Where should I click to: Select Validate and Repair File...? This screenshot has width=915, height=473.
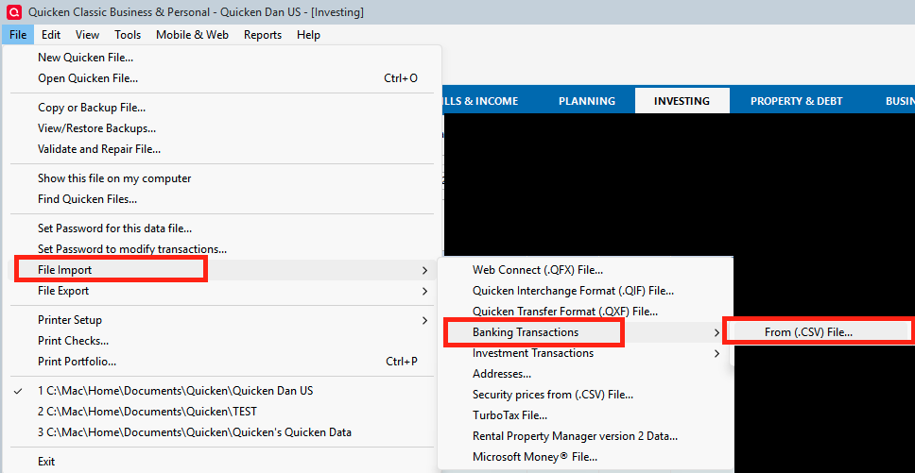click(222, 149)
